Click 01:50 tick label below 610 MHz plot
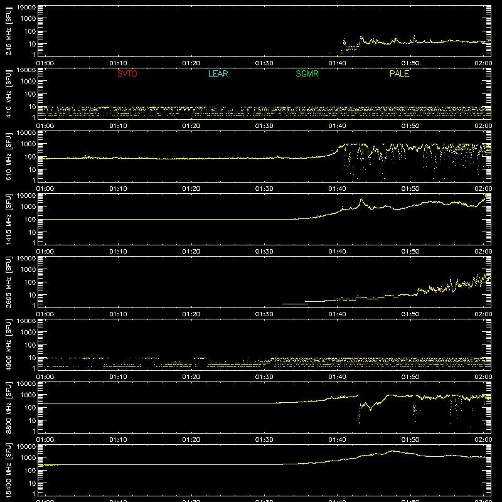This screenshot has width=502, height=502. [410, 189]
